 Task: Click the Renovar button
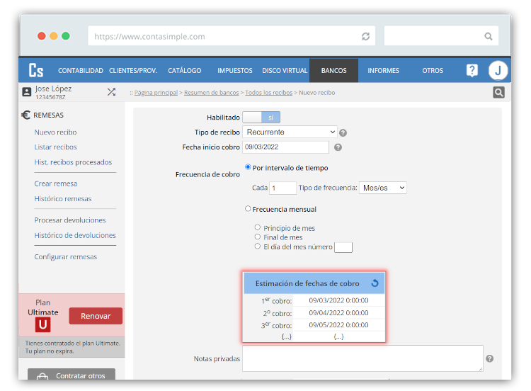96,316
